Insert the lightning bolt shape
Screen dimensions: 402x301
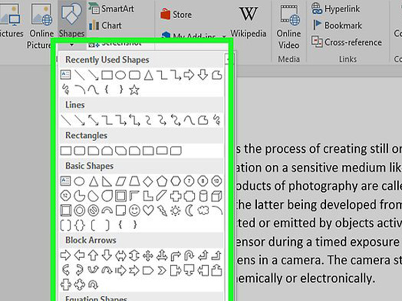point(162,210)
